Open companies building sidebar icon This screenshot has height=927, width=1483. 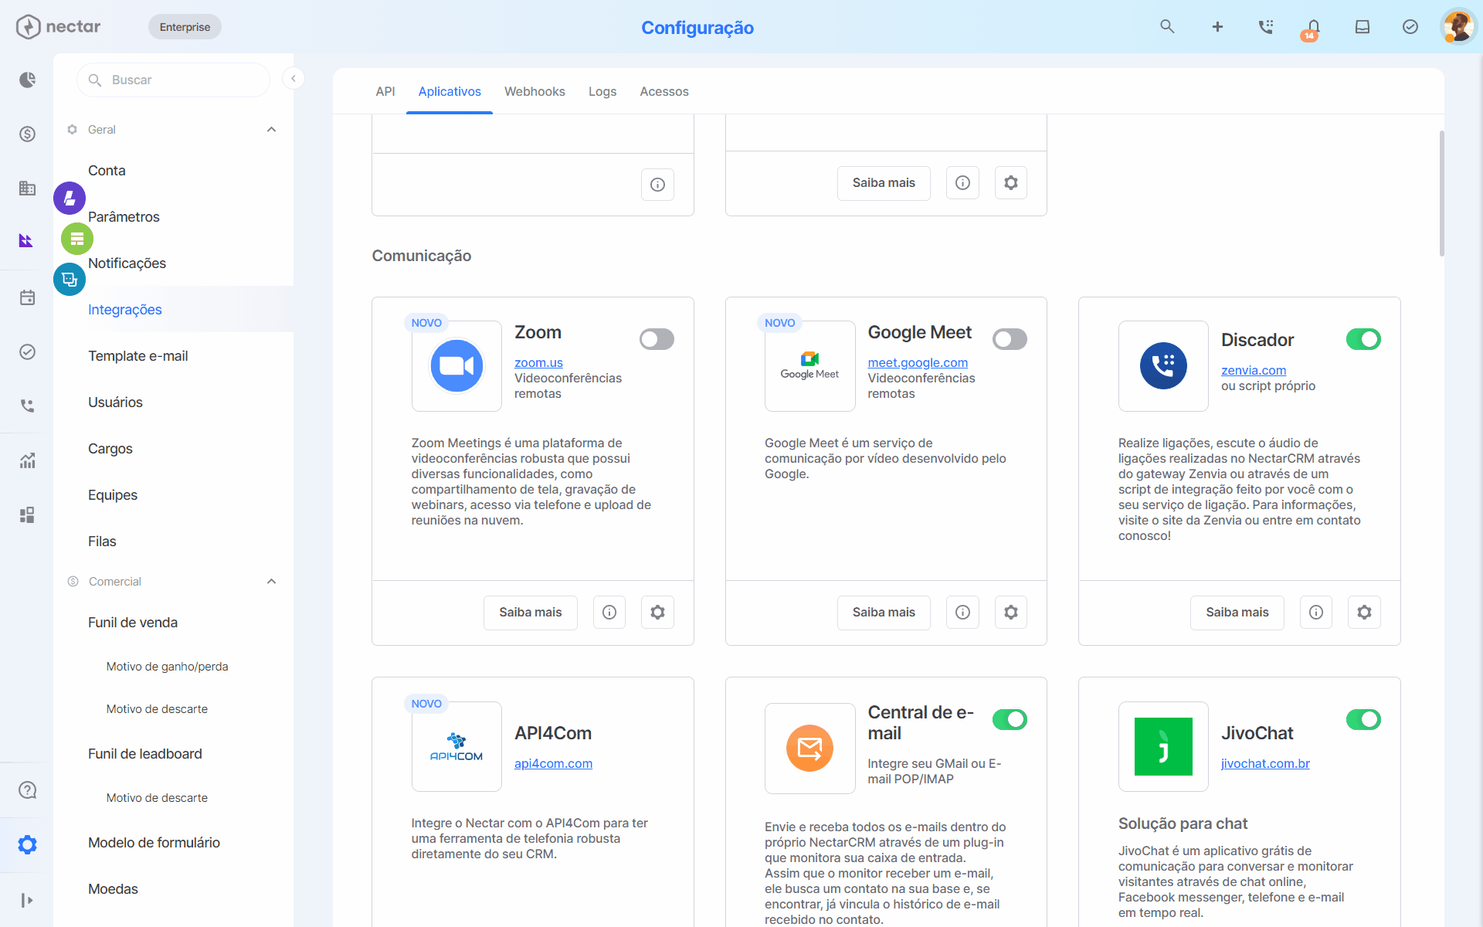click(x=27, y=188)
